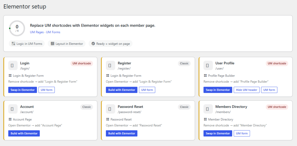Click the UM shortcode badge on Members Directory card
The width and height of the screenshot is (297, 146).
point(277,107)
